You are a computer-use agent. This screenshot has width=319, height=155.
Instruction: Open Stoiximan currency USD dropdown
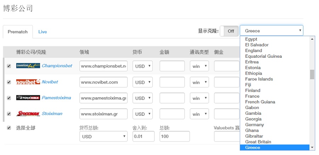click(142, 114)
